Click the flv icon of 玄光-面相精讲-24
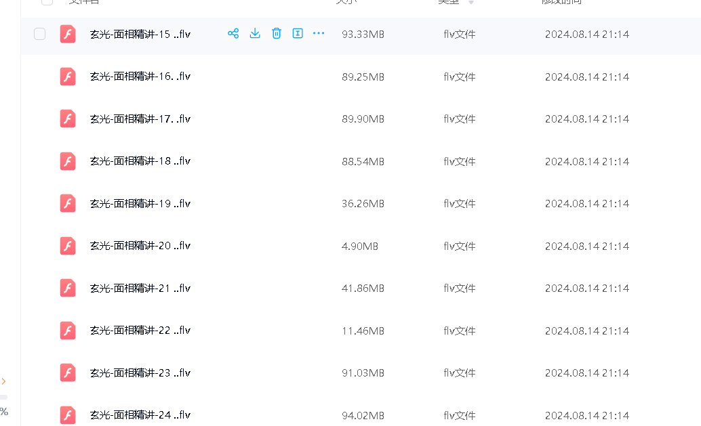 click(x=68, y=414)
